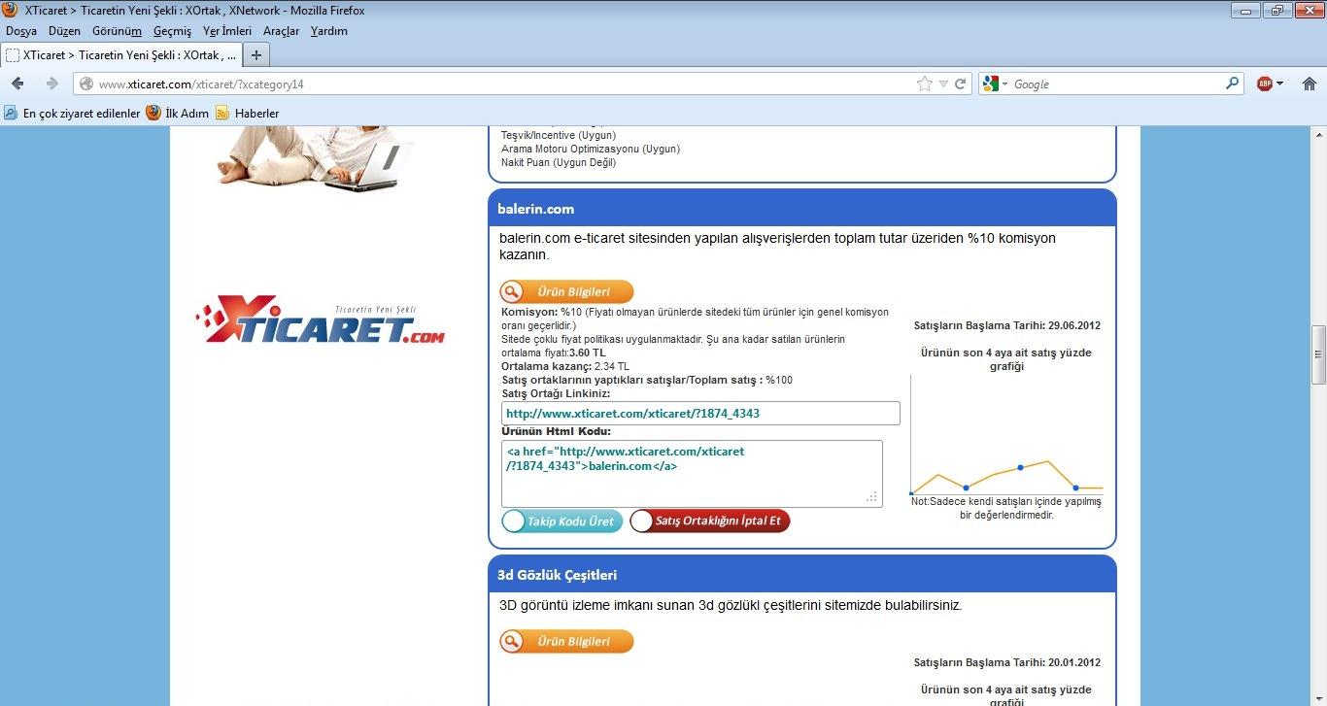The width and height of the screenshot is (1327, 706).
Task: Open the Geçmiş menu
Action: pyautogui.click(x=172, y=31)
